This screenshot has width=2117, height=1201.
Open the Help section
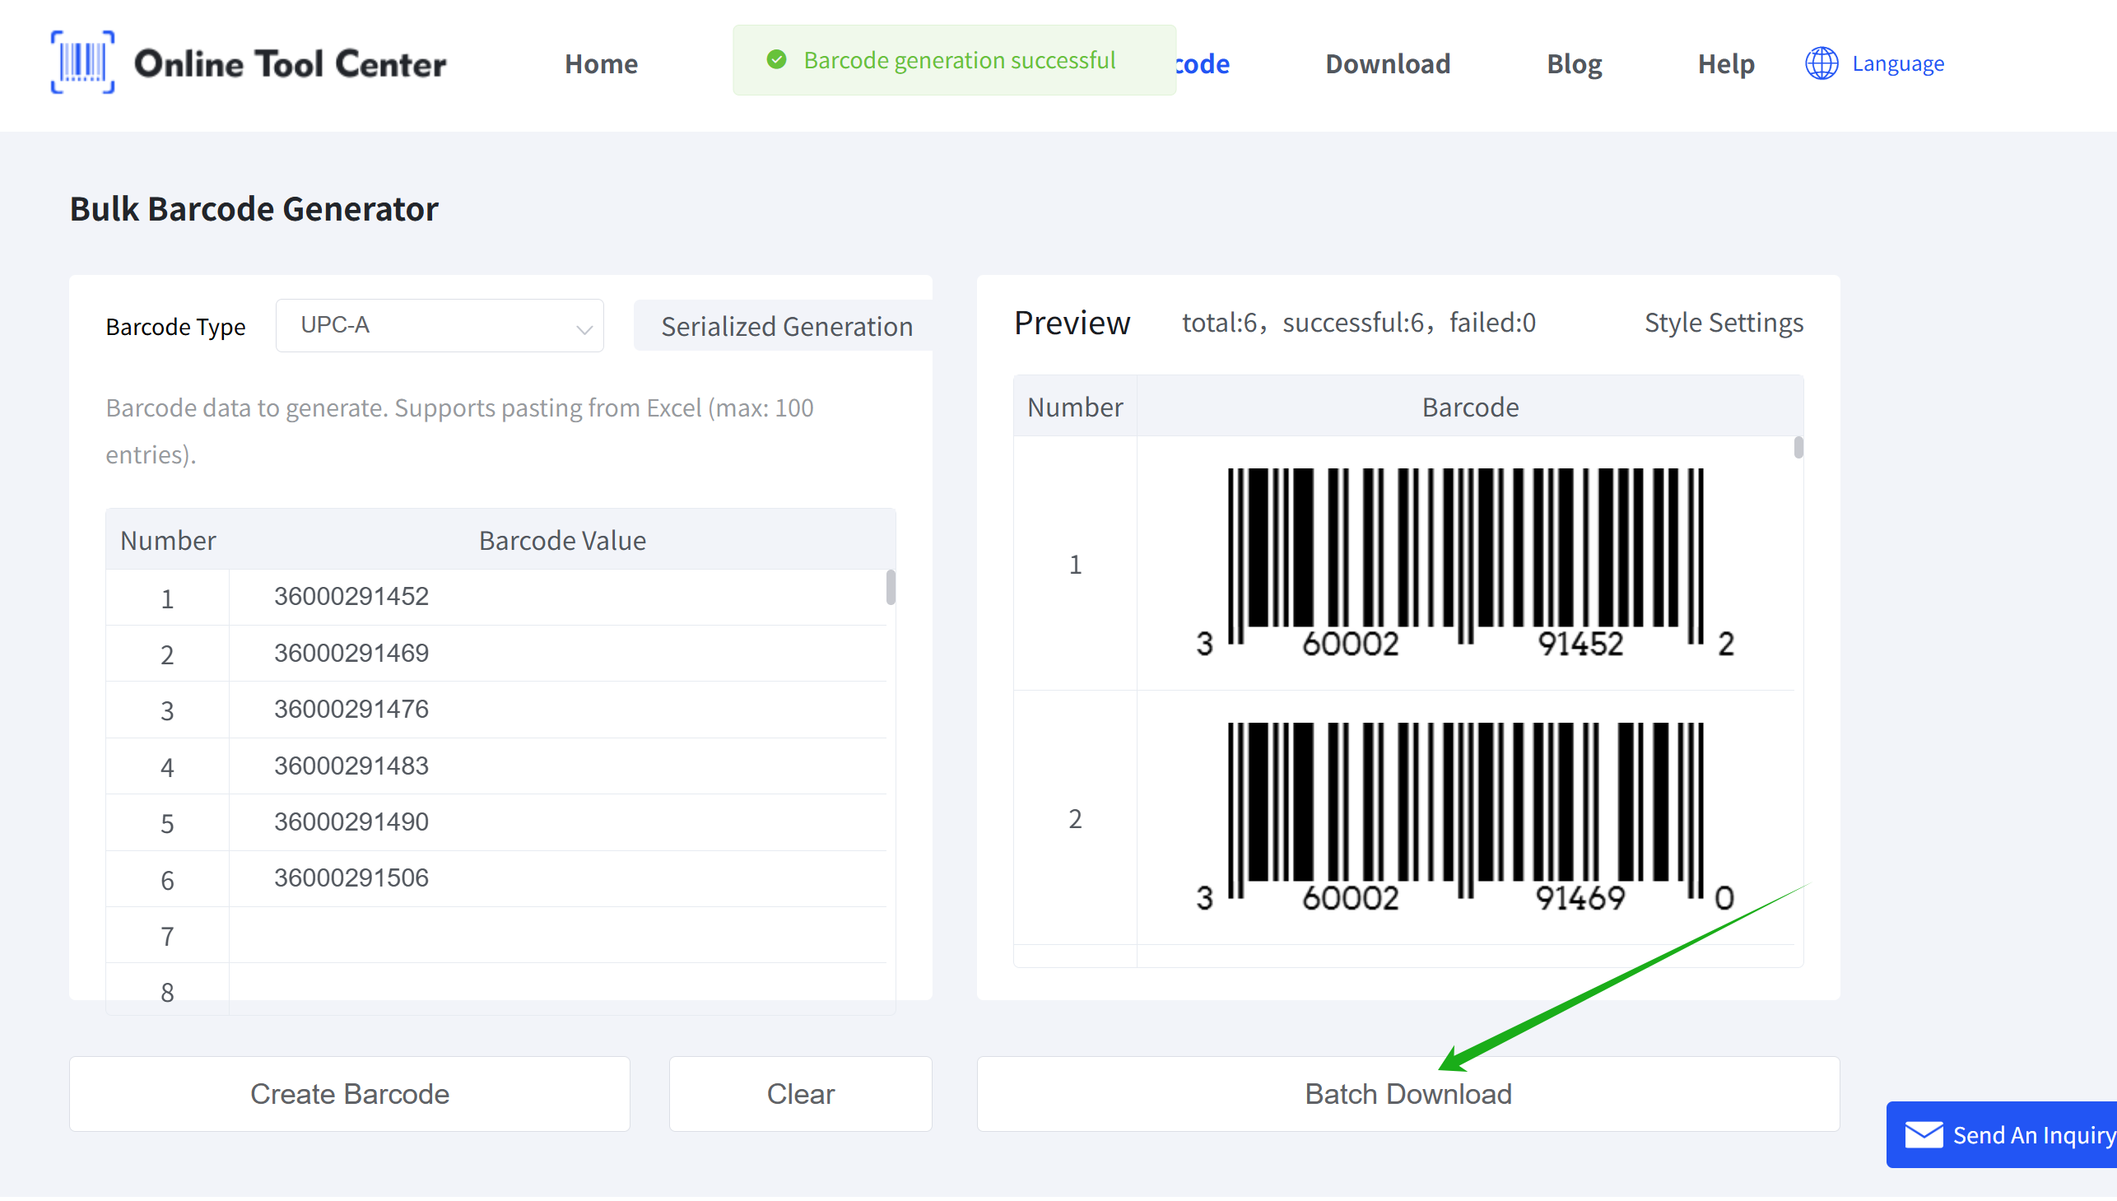coord(1724,63)
